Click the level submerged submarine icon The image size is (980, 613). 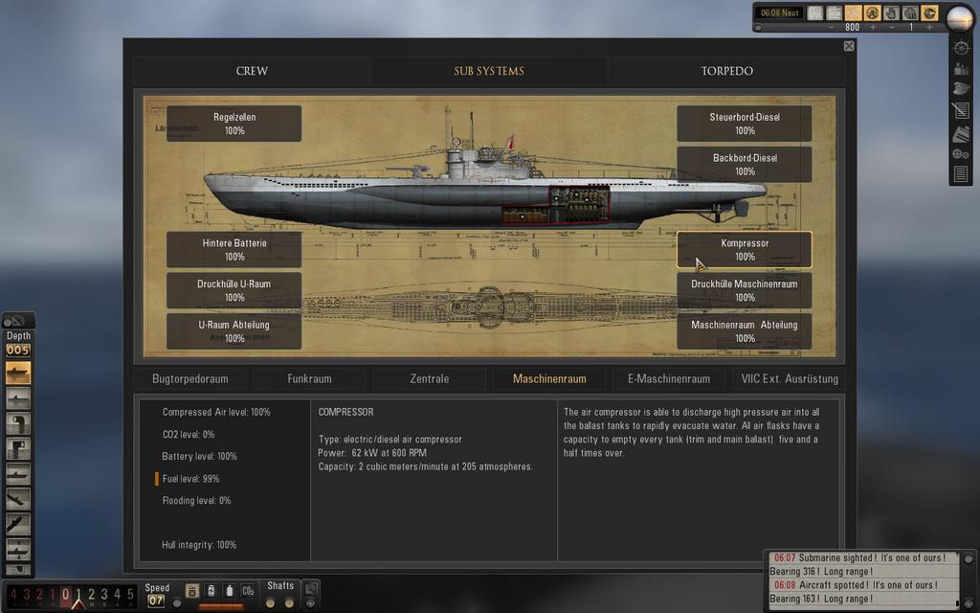coord(18,474)
